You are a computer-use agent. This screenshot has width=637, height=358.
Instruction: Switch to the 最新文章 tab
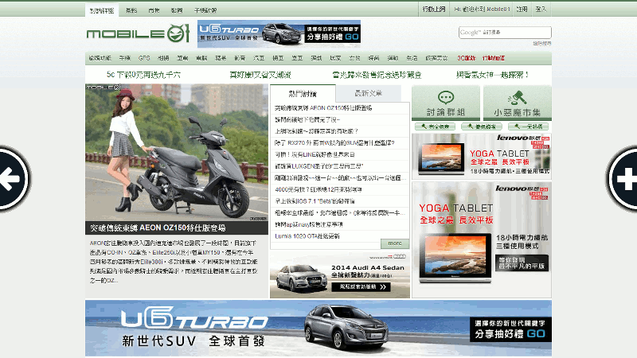(x=369, y=93)
